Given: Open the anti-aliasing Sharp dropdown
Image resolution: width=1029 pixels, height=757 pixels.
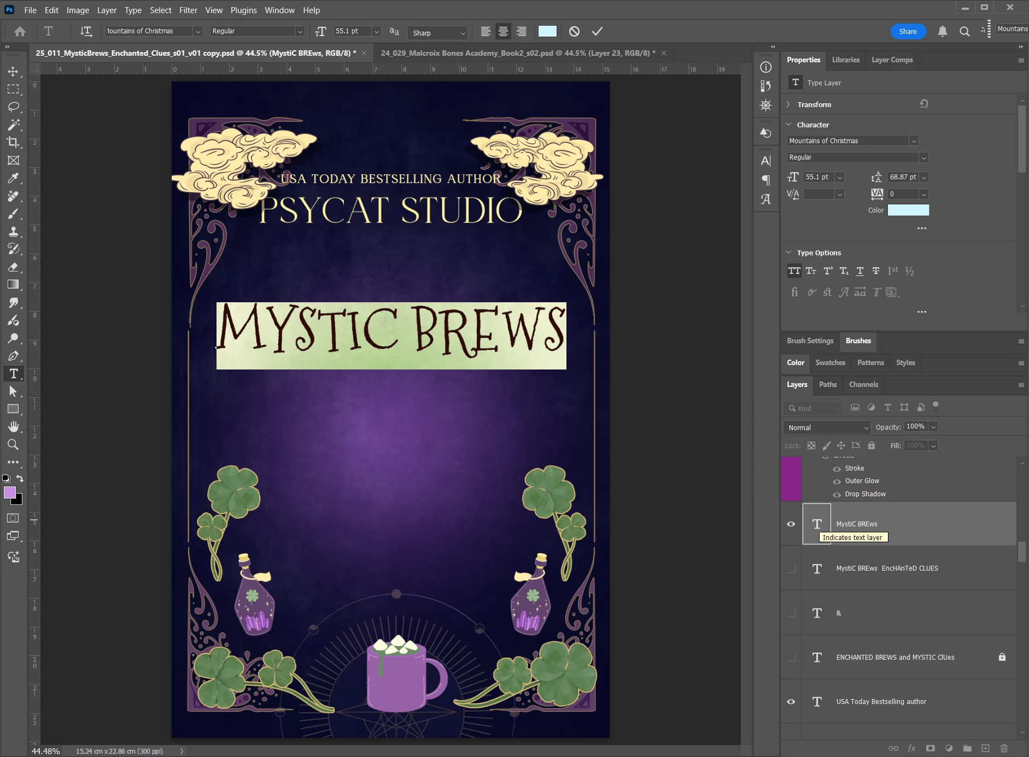Looking at the screenshot, I should 439,33.
